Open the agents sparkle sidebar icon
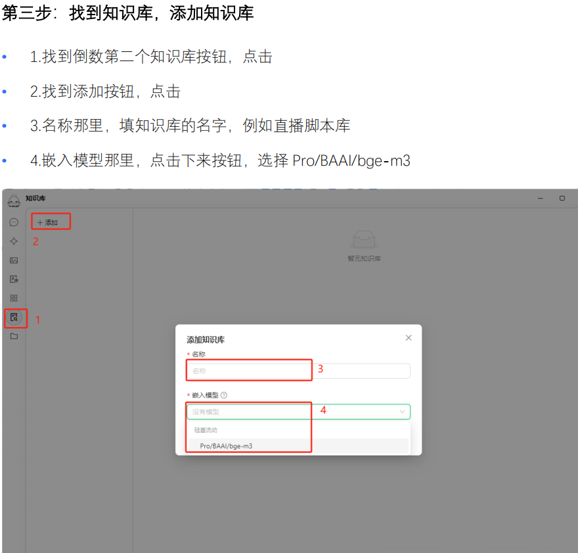Viewport: 578px width, 553px height. [x=14, y=241]
